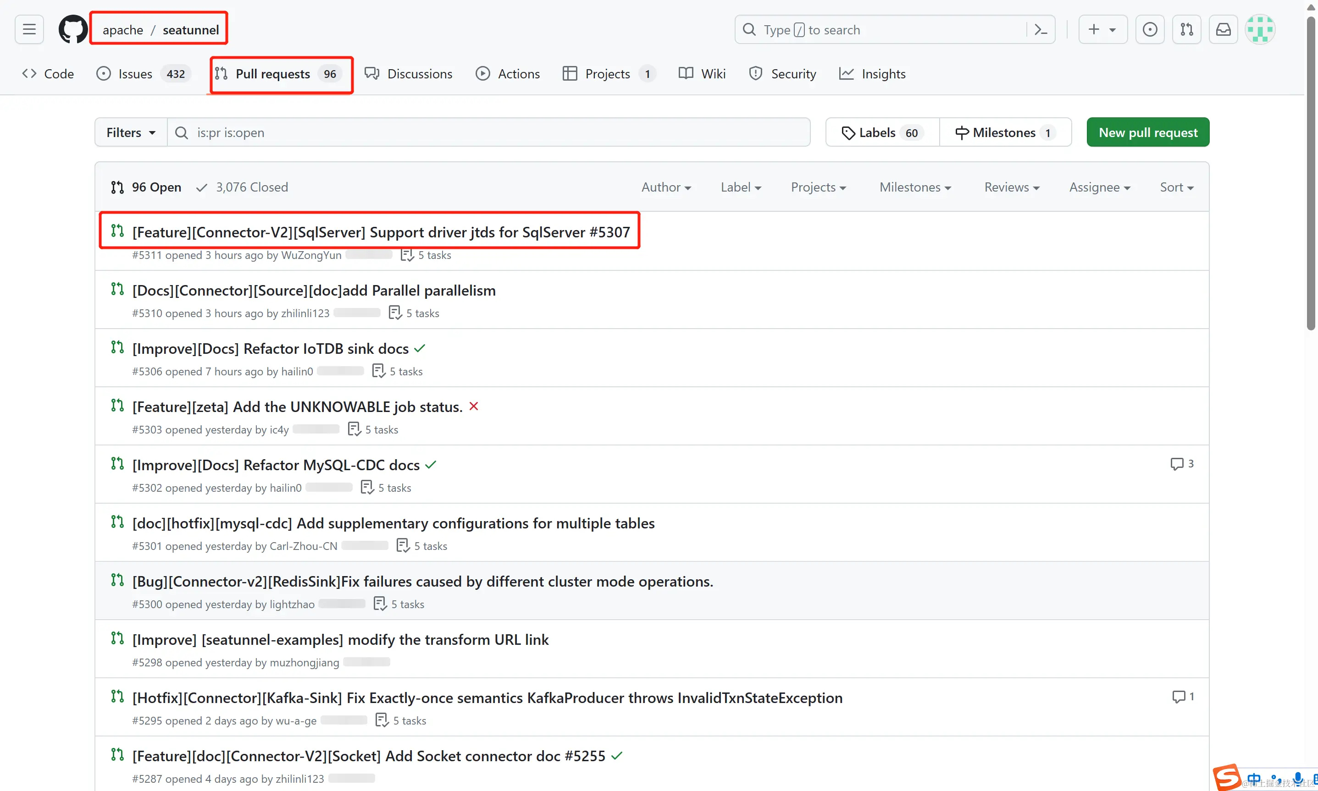Expand the Filters dropdown

coord(131,132)
